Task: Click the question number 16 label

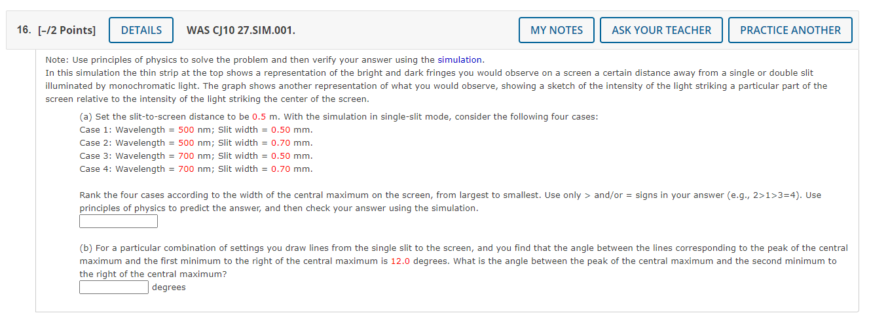Action: (x=25, y=30)
